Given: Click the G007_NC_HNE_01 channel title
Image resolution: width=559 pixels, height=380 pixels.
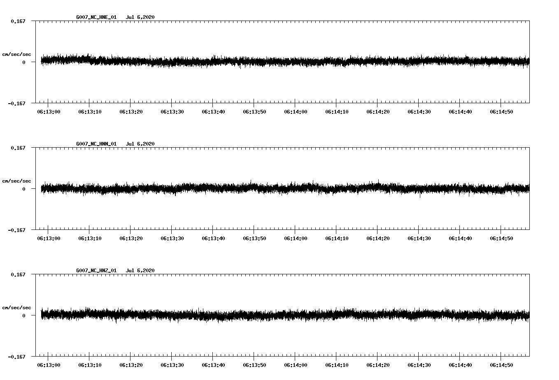Looking at the screenshot, I should pos(96,17).
